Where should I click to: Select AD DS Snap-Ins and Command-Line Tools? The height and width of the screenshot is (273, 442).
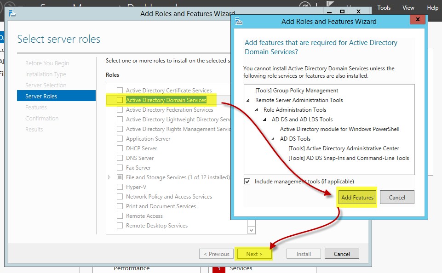349,158
